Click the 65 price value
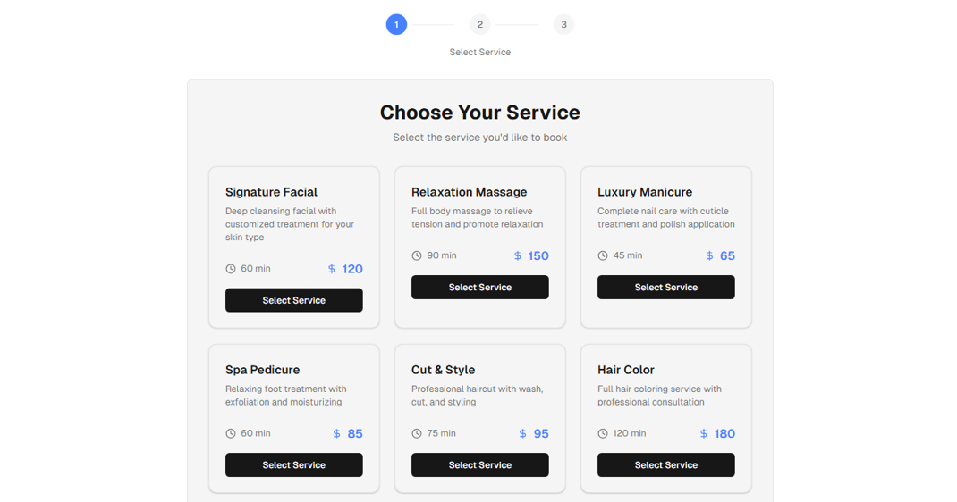 click(727, 255)
